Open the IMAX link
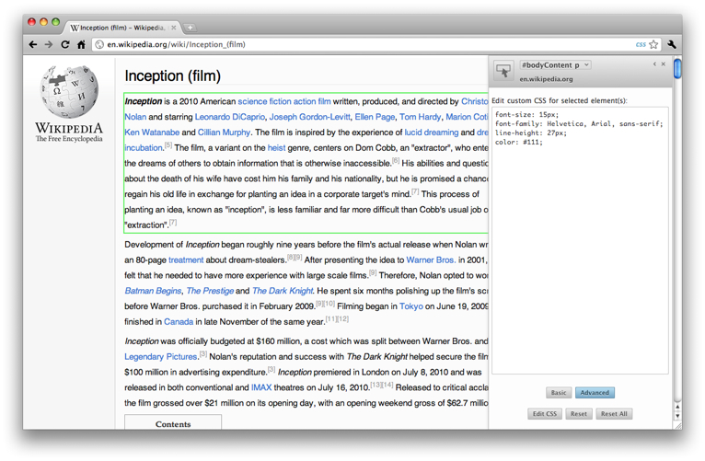The image size is (705, 461). click(261, 387)
